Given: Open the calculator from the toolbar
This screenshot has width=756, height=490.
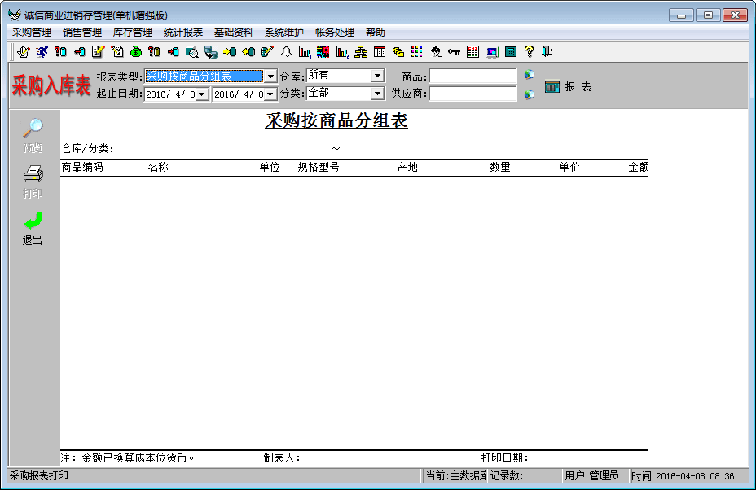Looking at the screenshot, I should pyautogui.click(x=511, y=52).
